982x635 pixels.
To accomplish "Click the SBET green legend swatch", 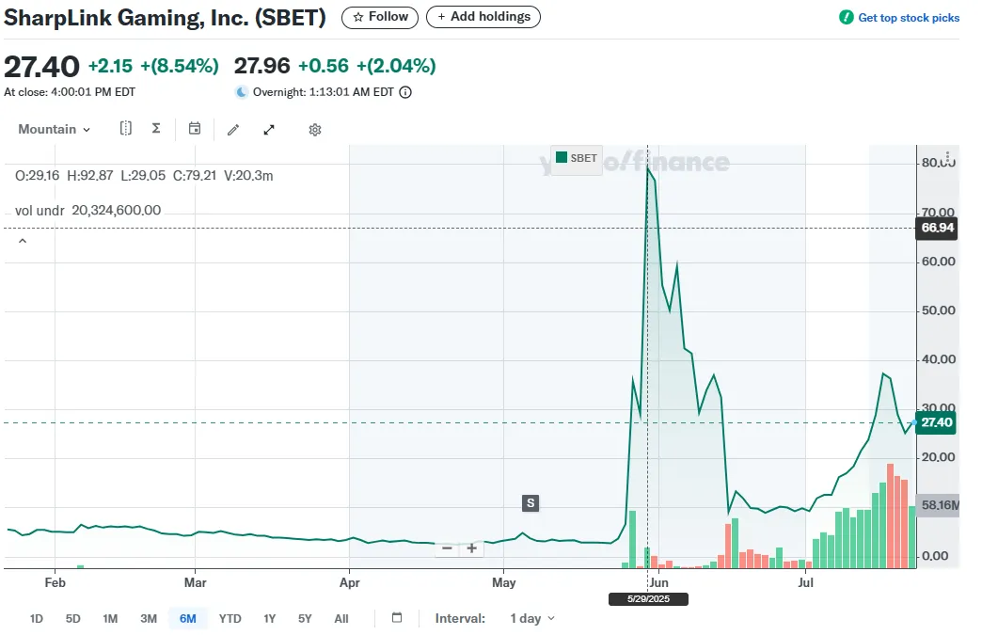I will [x=562, y=158].
